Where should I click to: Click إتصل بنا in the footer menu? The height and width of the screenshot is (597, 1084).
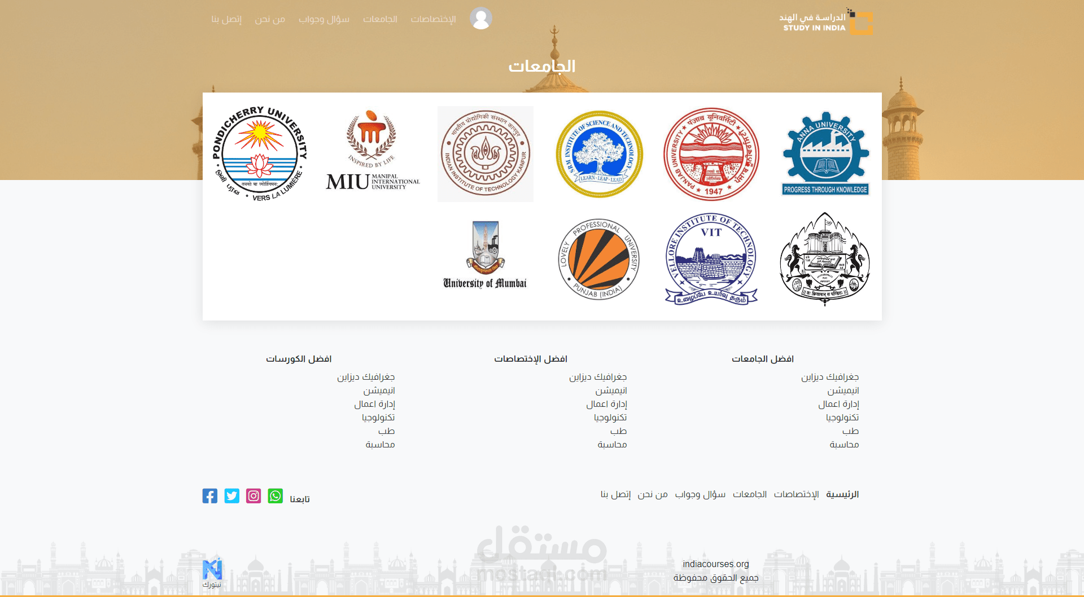point(615,494)
